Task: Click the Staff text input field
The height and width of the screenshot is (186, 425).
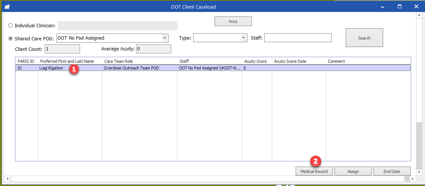Action: pos(298,38)
